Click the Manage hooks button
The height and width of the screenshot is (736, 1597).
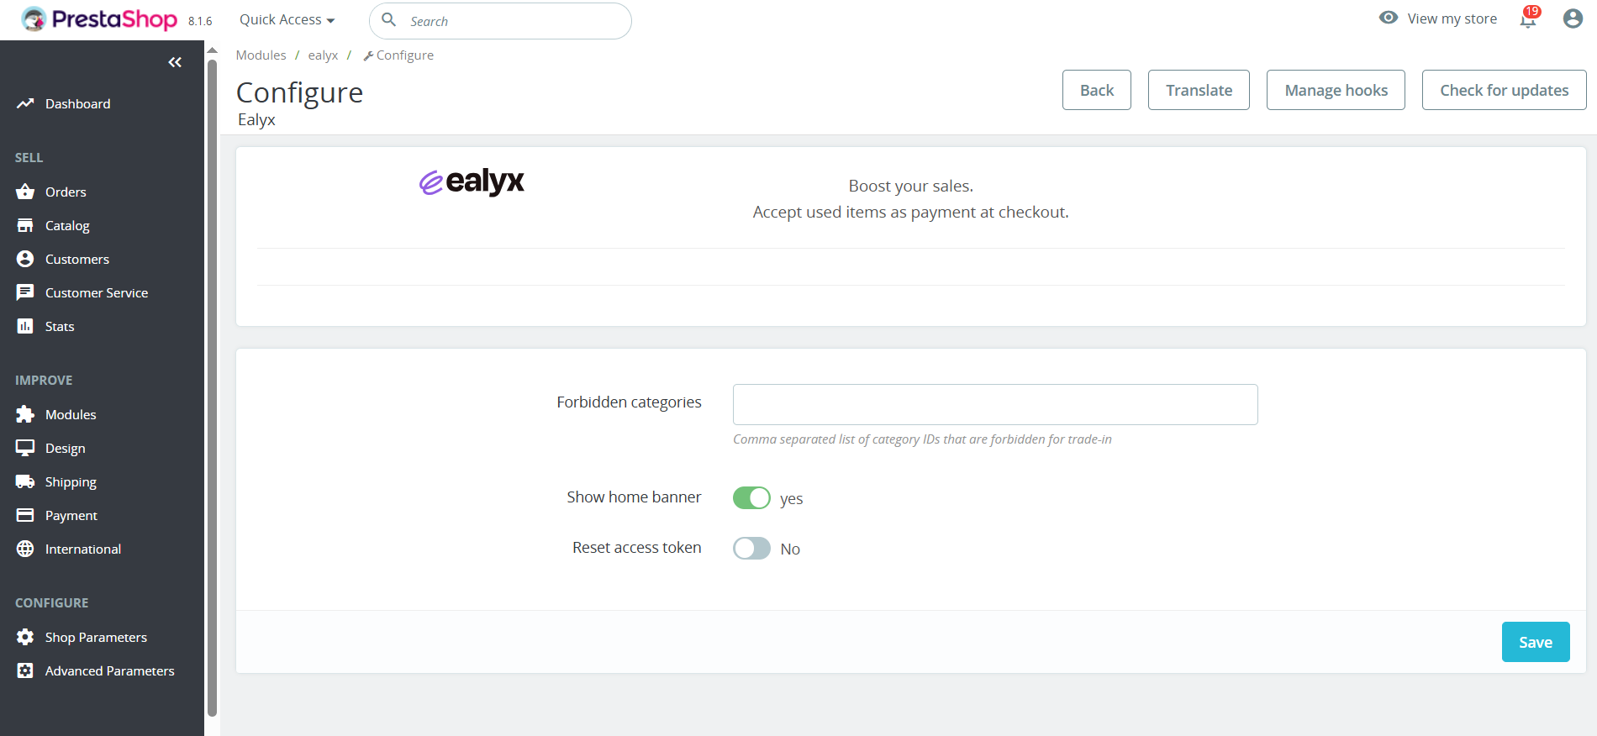[x=1336, y=90]
